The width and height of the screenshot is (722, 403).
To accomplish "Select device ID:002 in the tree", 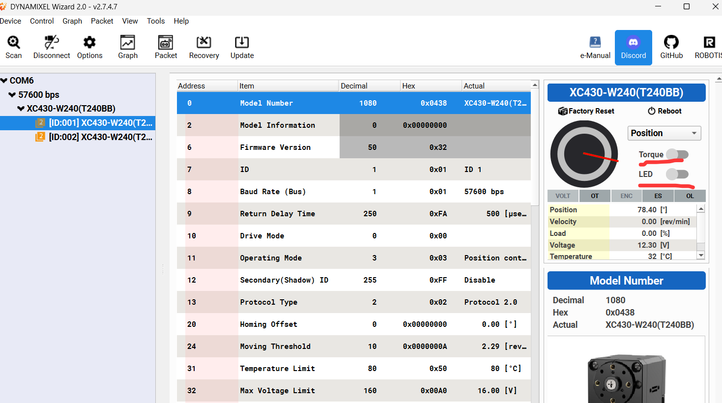I will coord(78,137).
